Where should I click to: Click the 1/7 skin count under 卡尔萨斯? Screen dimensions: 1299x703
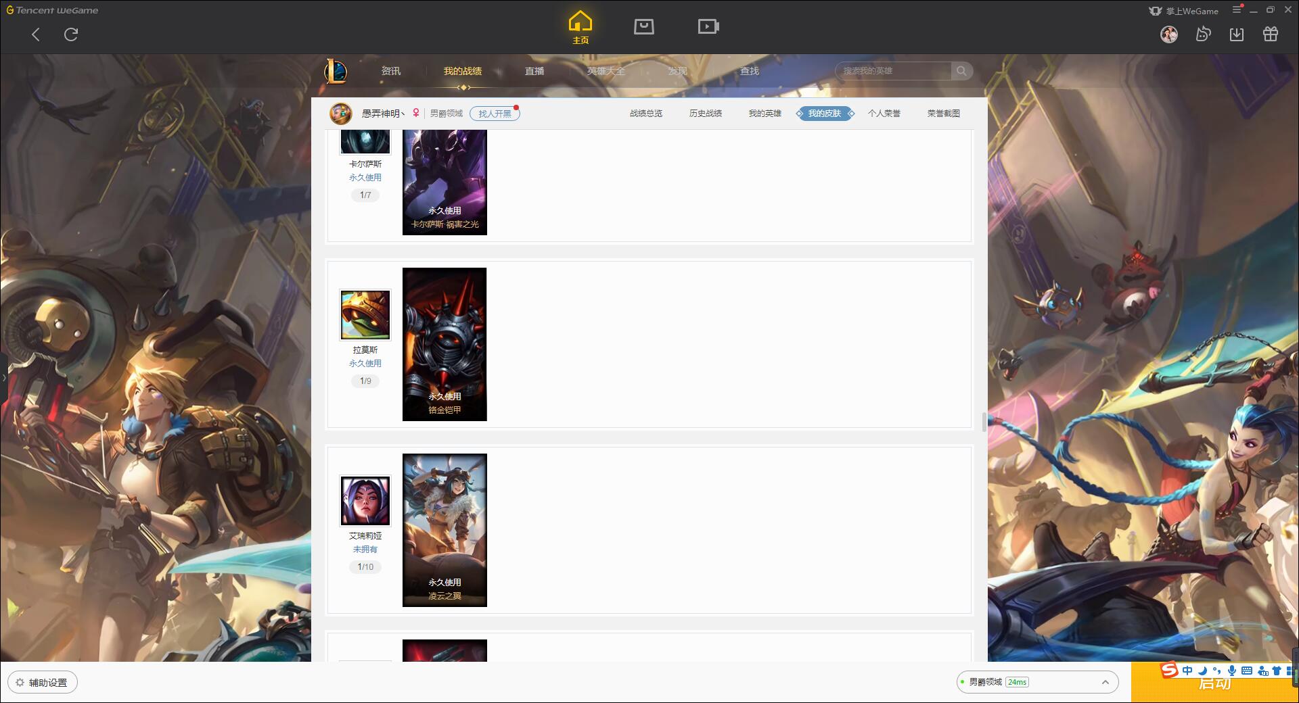pyautogui.click(x=365, y=195)
